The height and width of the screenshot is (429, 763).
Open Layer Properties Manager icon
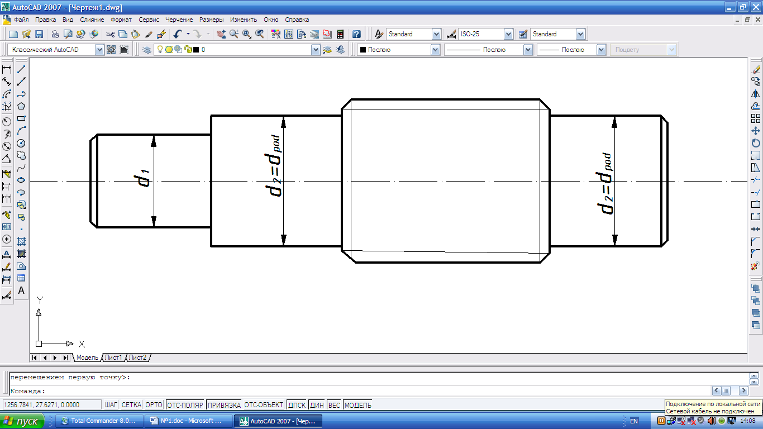(147, 50)
